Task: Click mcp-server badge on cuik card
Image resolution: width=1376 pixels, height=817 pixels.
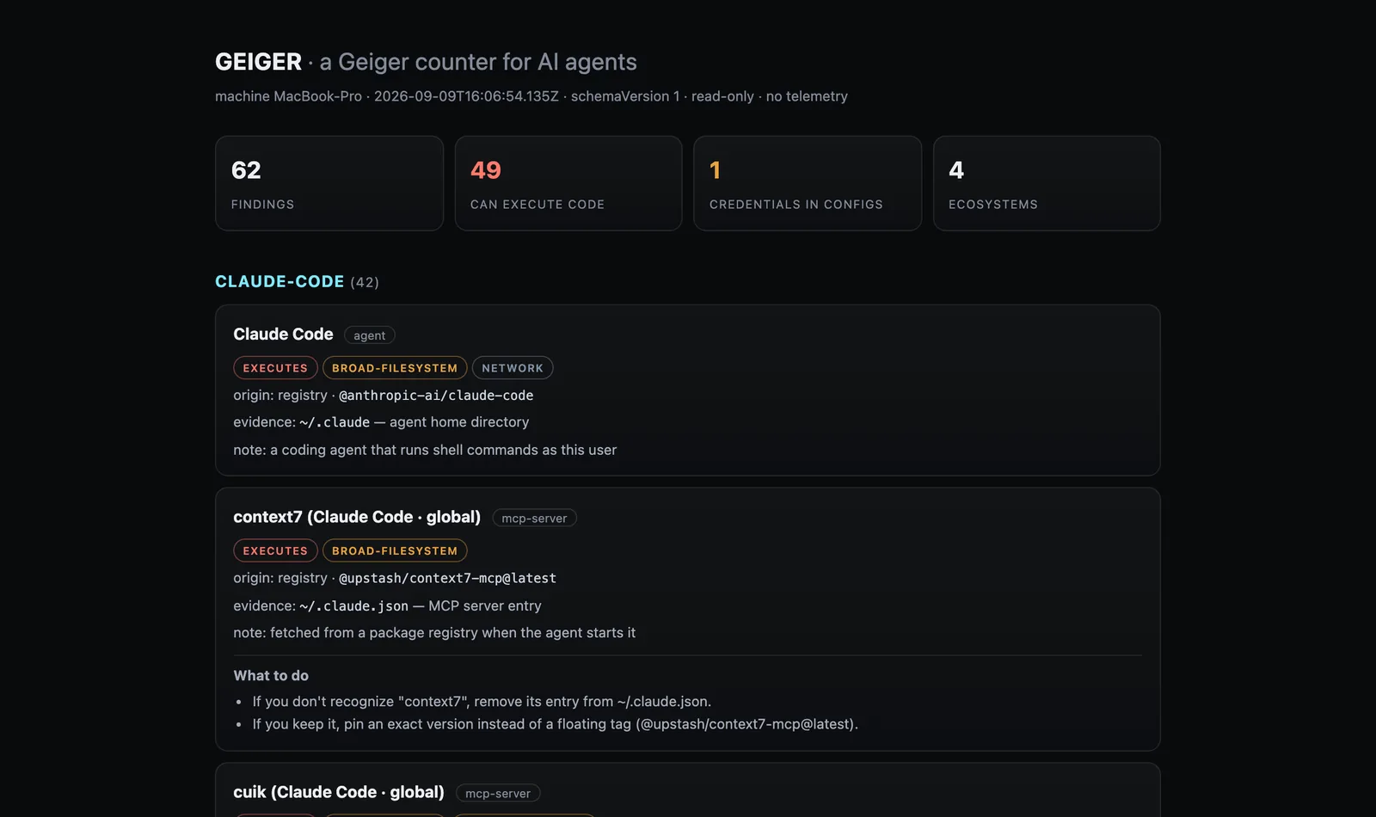Action: pyautogui.click(x=498, y=794)
